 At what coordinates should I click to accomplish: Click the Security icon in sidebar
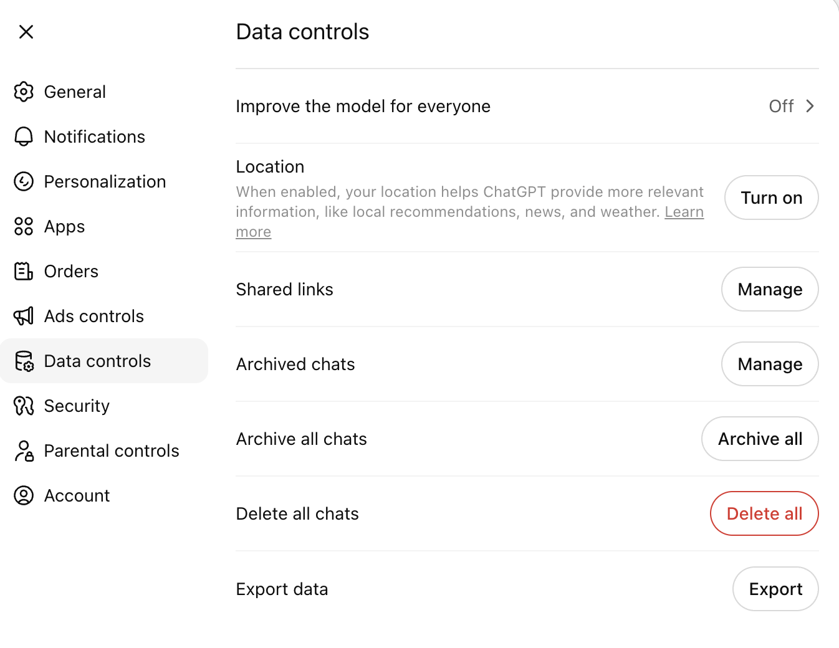coord(24,406)
